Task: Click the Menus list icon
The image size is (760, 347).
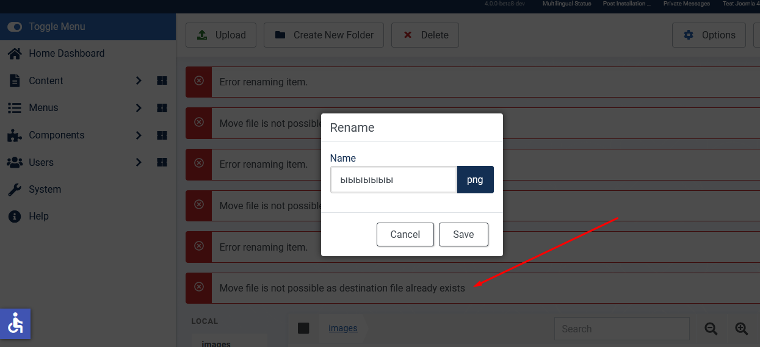Action: [x=15, y=108]
